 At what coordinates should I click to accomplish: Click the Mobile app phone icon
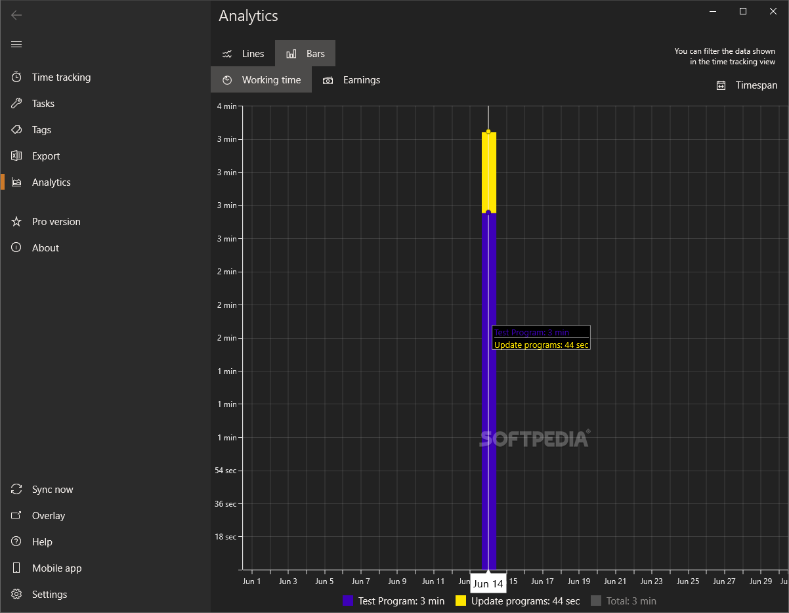coord(16,568)
